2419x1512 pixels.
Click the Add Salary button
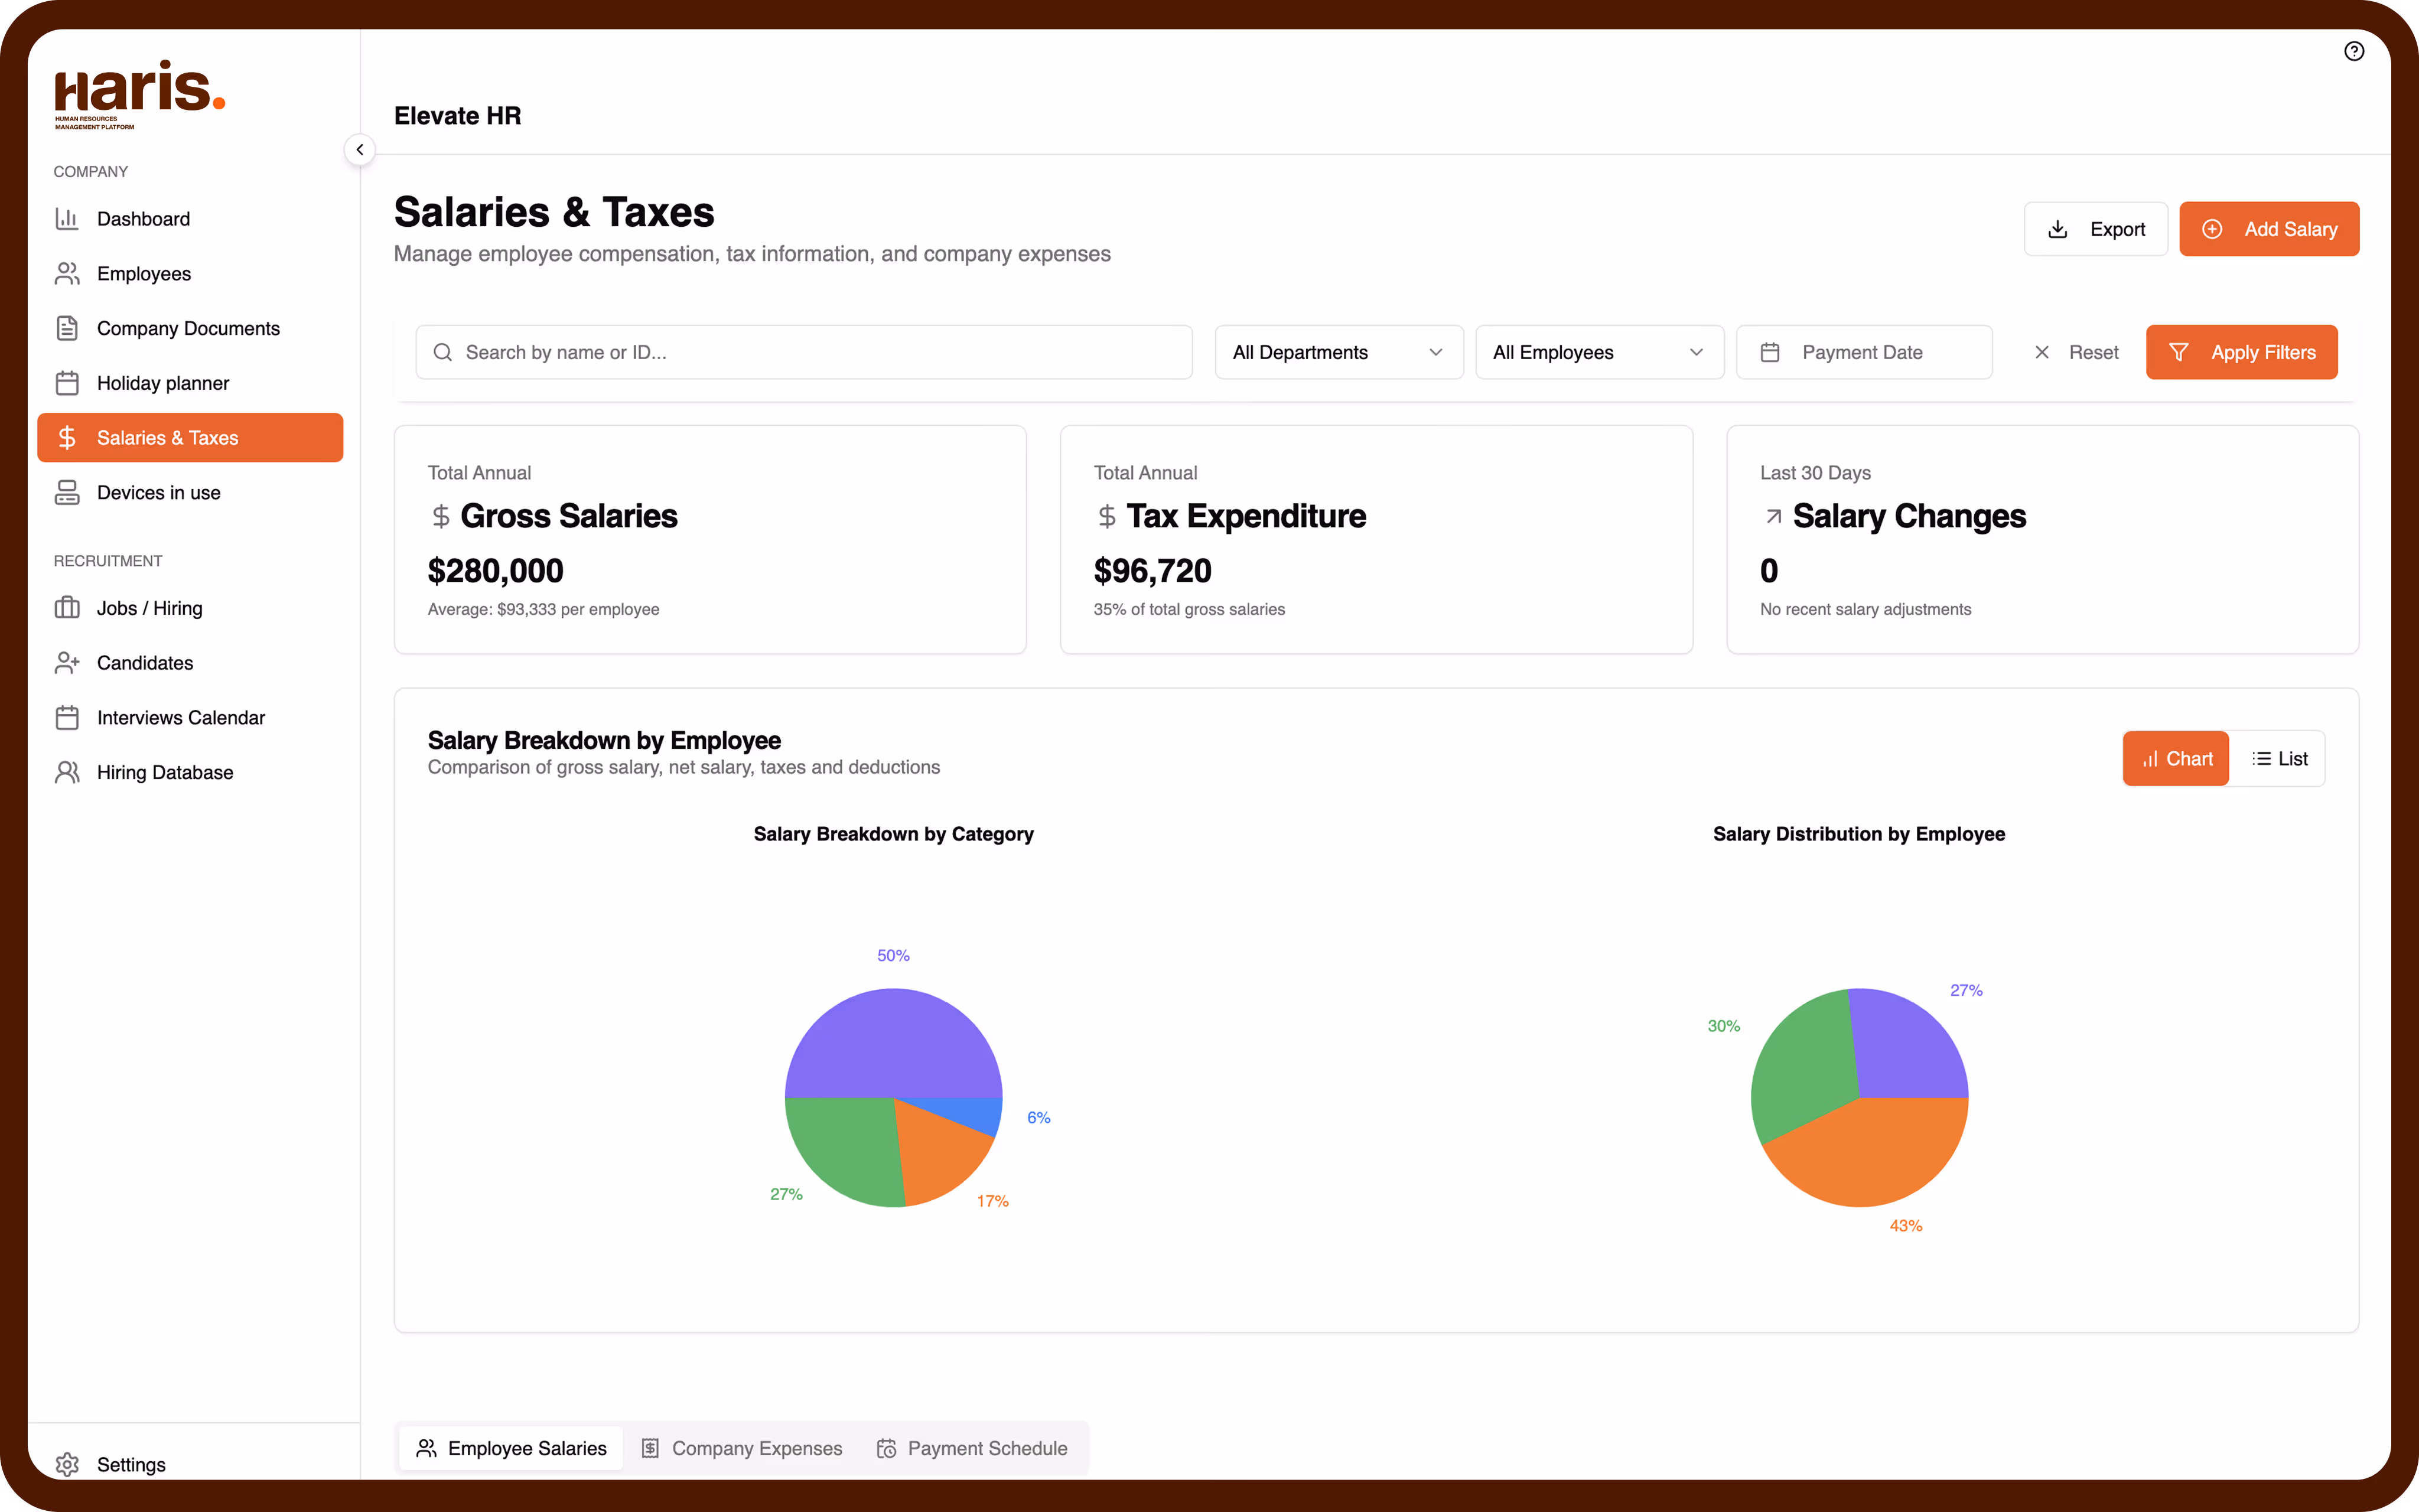[2268, 229]
